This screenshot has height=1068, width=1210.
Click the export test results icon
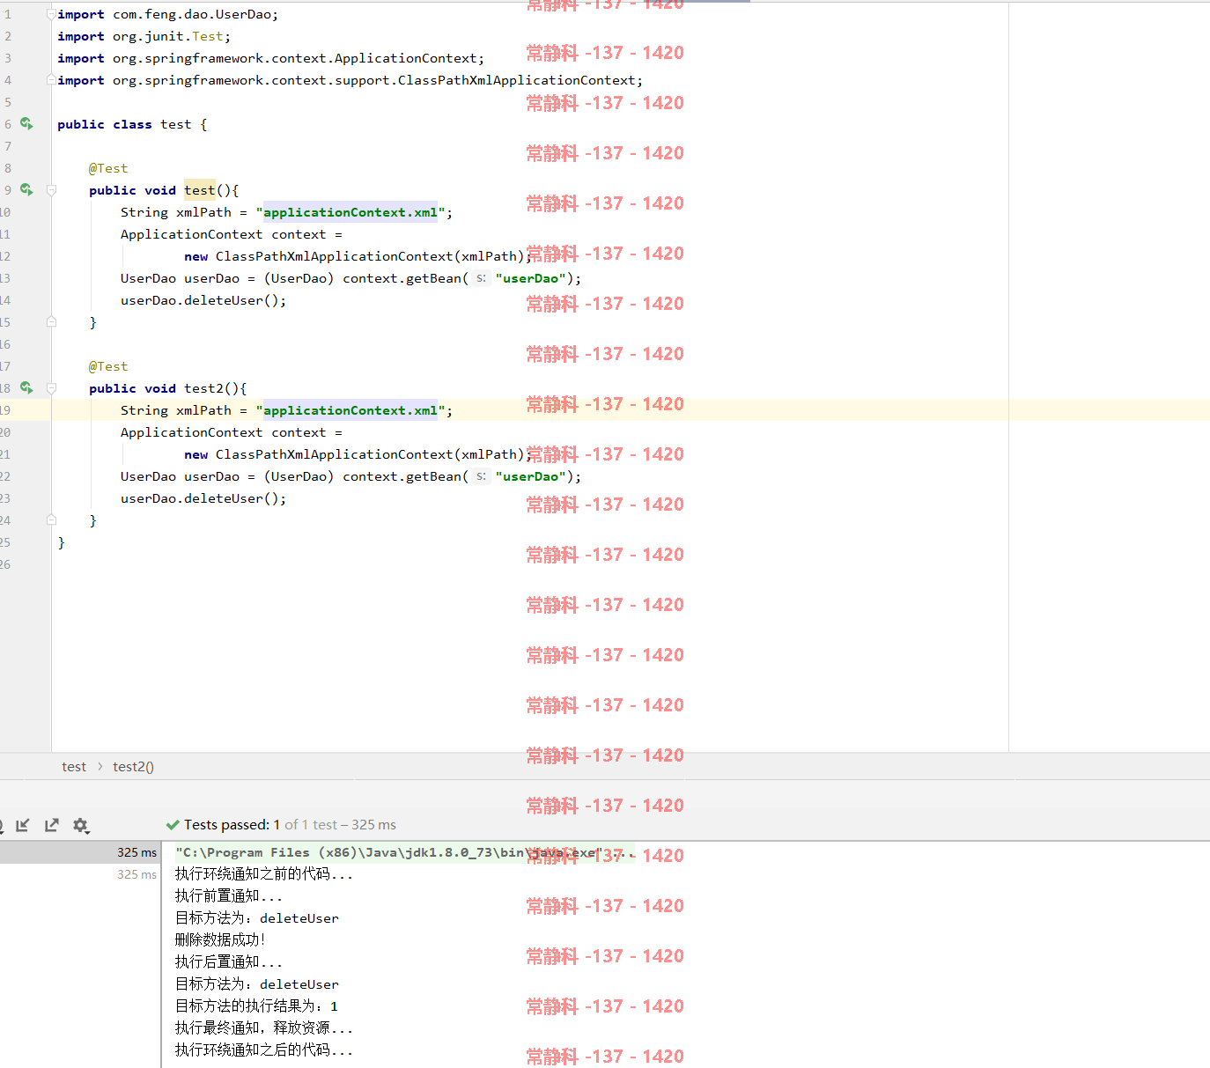point(52,825)
